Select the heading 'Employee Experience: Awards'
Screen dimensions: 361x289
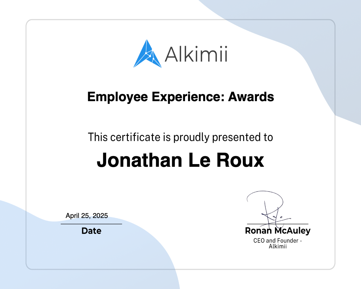point(180,97)
